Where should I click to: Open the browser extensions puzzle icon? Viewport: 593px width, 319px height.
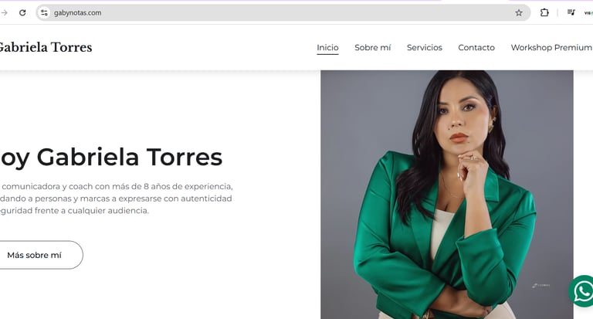coord(544,13)
